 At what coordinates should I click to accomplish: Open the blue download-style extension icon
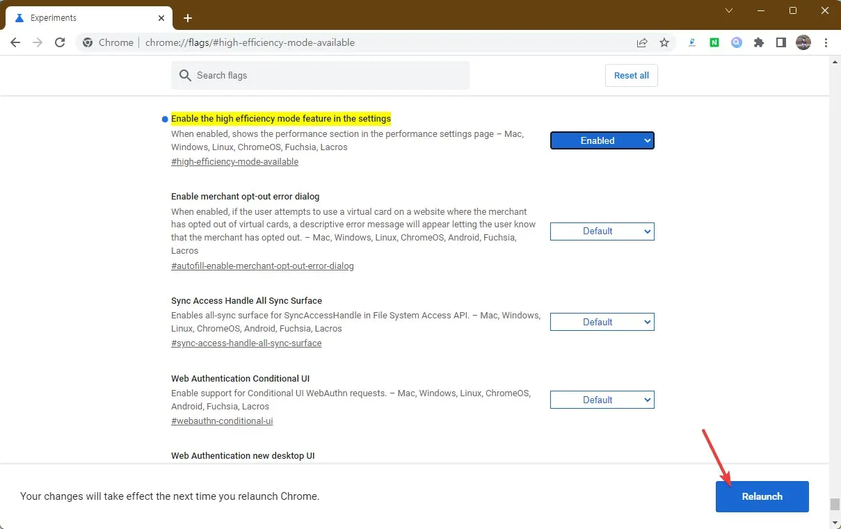pos(692,42)
